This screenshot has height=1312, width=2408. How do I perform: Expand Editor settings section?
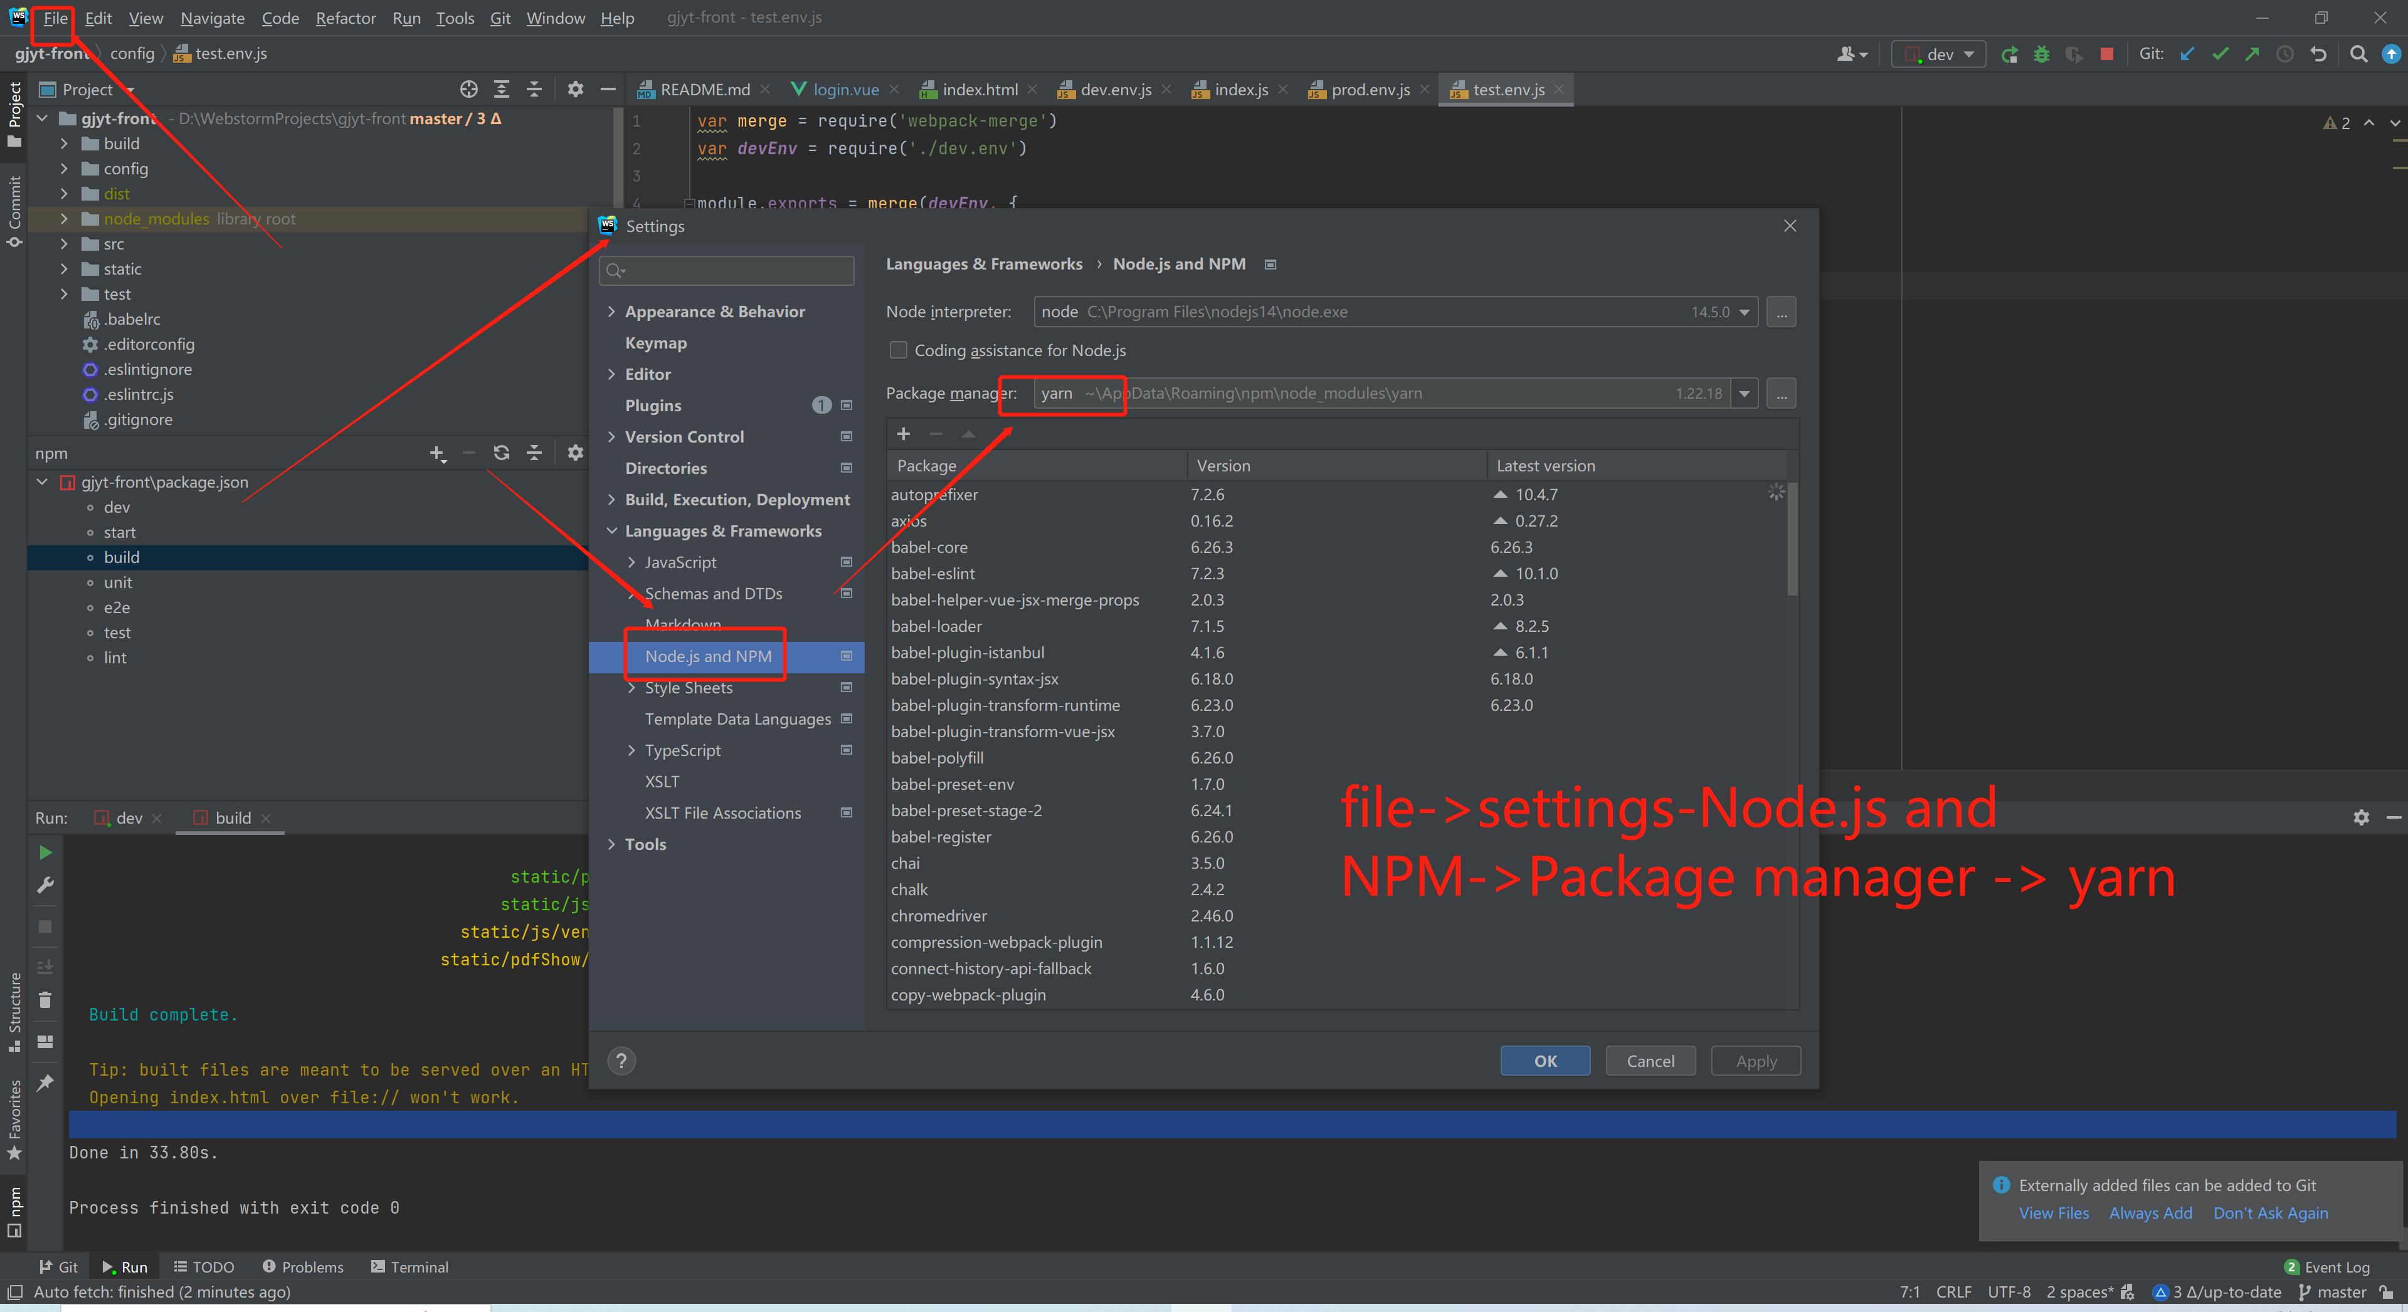pyautogui.click(x=611, y=374)
